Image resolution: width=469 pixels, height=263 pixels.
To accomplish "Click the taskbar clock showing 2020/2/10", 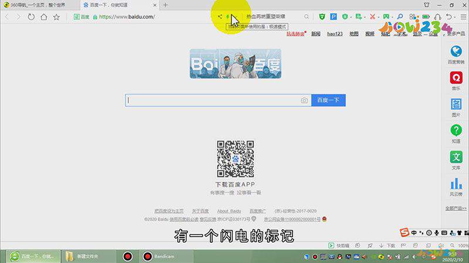I will [x=451, y=257].
